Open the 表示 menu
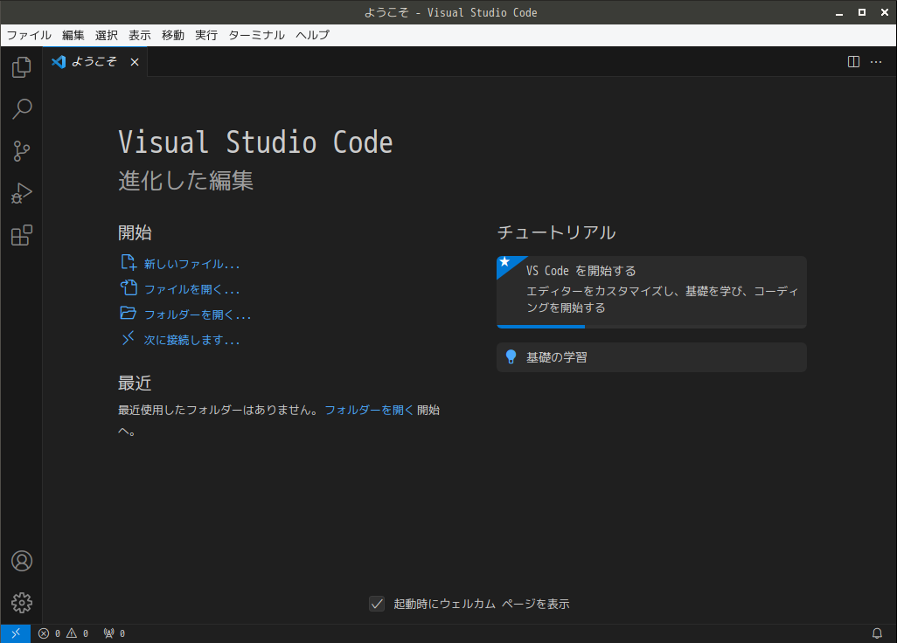This screenshot has width=897, height=643. [140, 36]
